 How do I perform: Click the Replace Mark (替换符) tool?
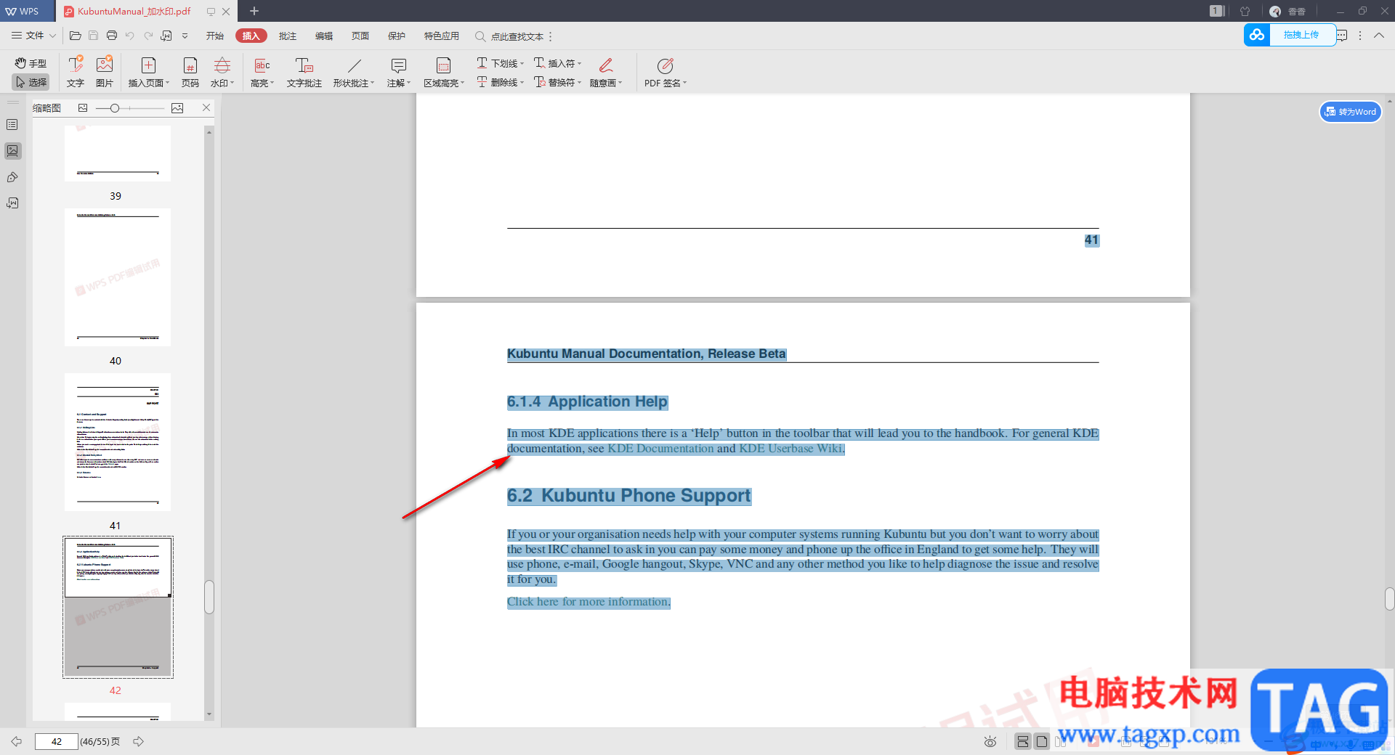[555, 82]
